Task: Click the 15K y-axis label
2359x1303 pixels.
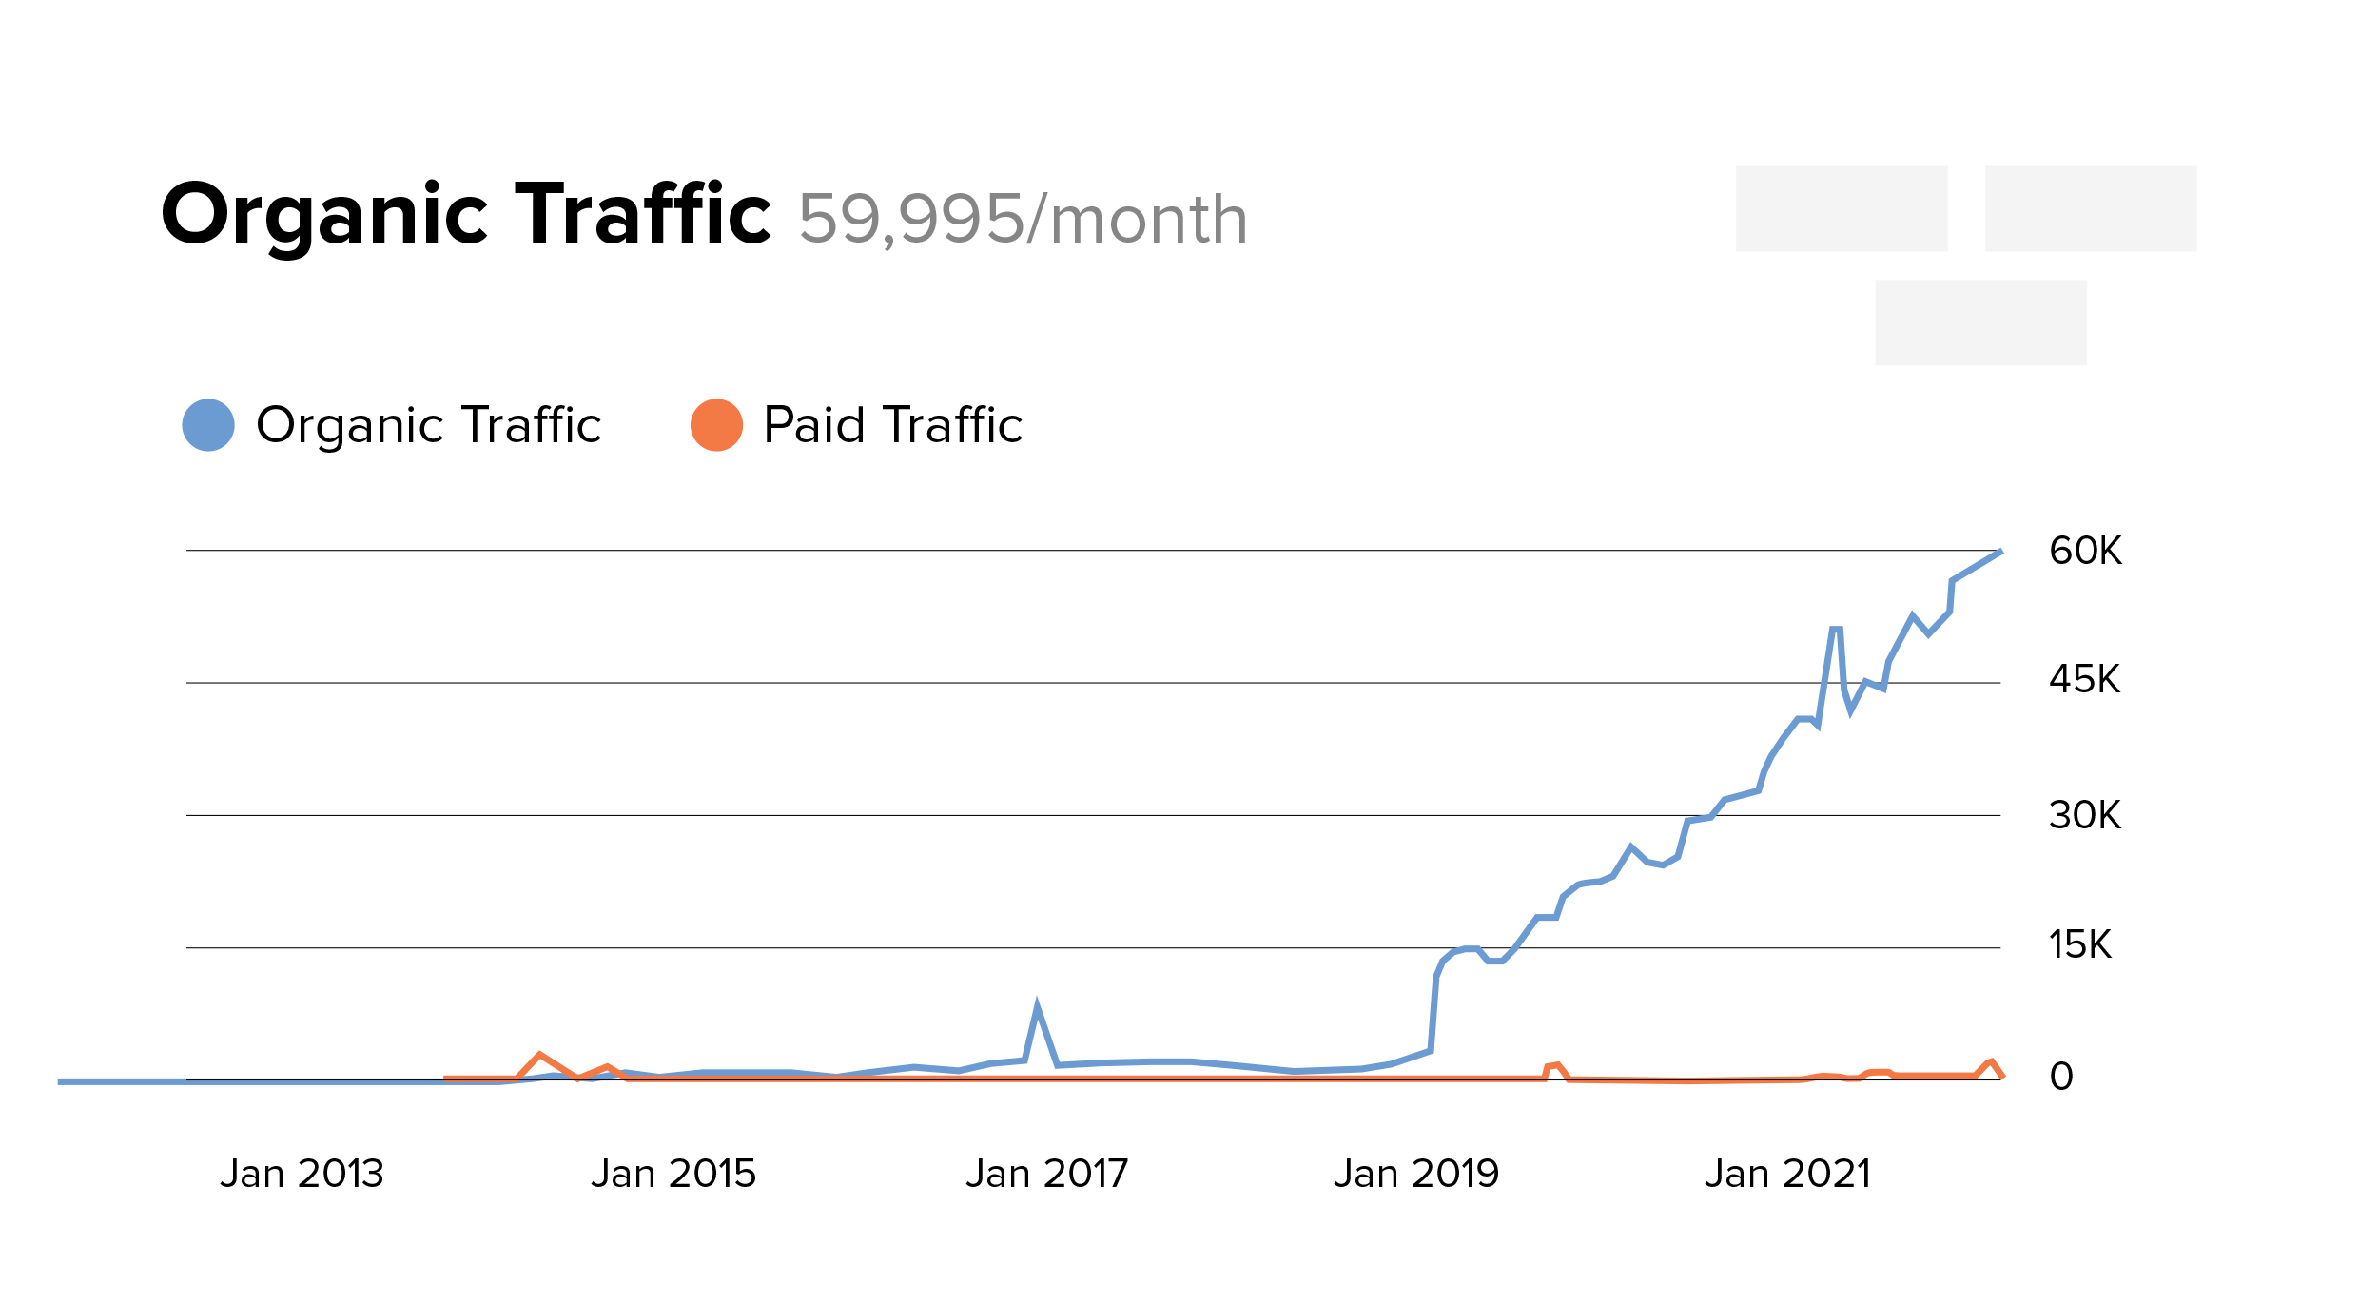Action: coord(2079,945)
